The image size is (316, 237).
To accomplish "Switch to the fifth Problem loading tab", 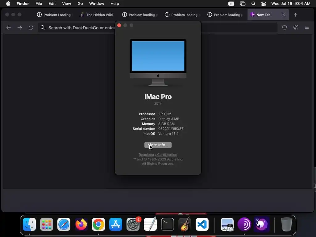I will [x=225, y=15].
